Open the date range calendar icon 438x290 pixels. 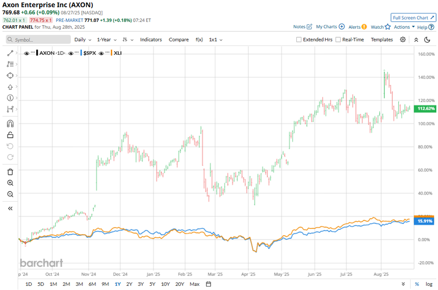click(208, 284)
